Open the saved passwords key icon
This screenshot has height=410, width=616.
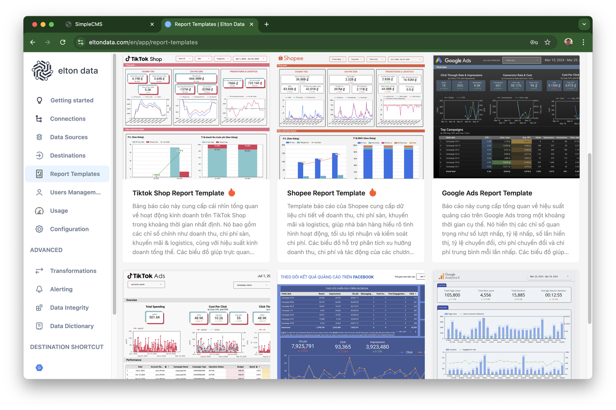coord(534,42)
